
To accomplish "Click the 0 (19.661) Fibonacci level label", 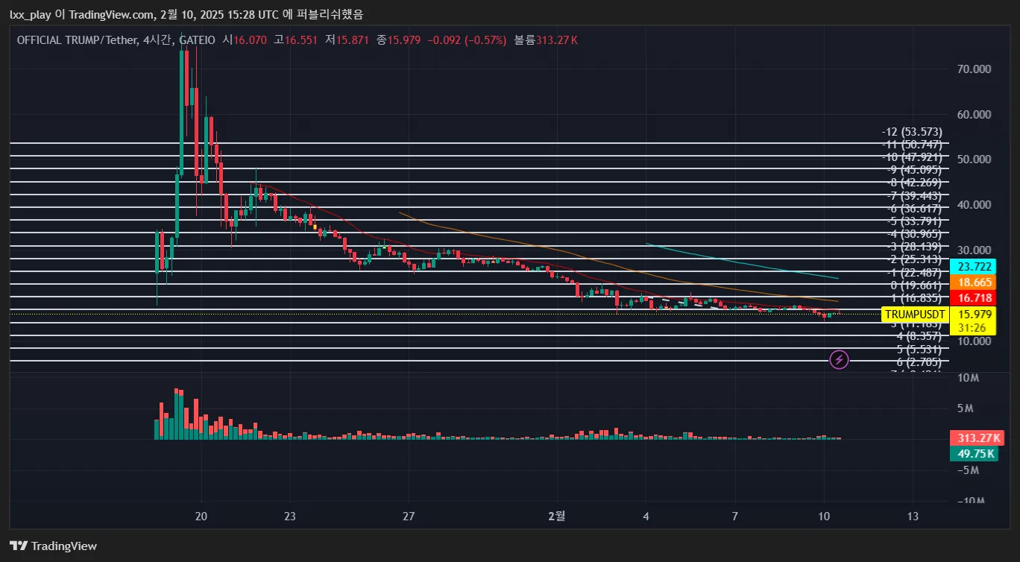I will (x=916, y=285).
